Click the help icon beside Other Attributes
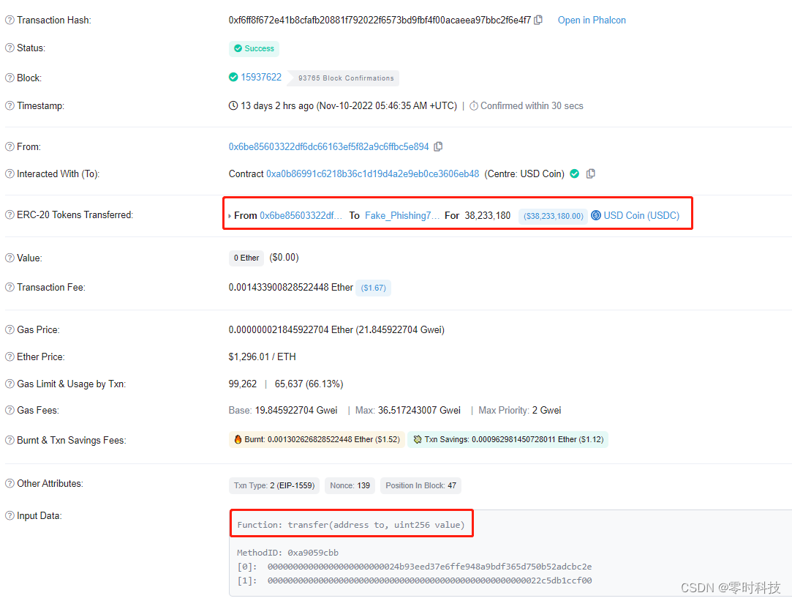Image resolution: width=792 pixels, height=601 pixels. 10,483
